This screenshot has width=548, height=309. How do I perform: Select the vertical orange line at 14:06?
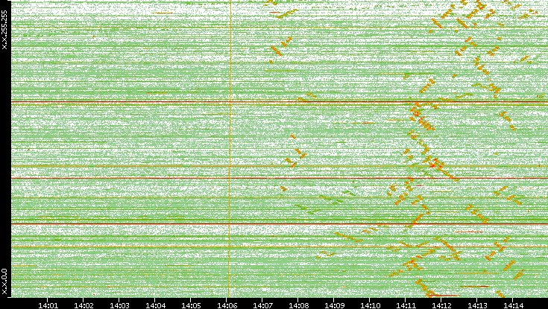[x=230, y=148]
